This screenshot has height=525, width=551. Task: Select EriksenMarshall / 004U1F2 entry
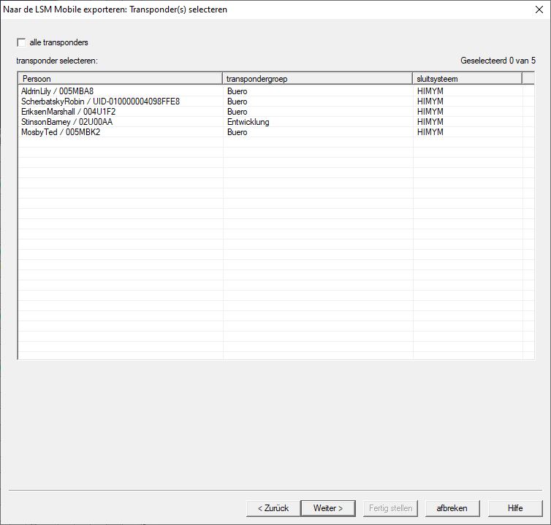[69, 112]
